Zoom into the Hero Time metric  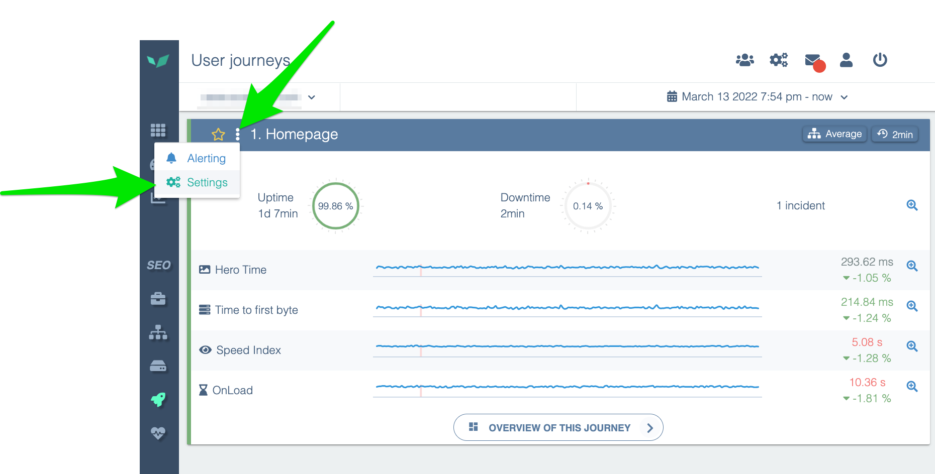912,266
